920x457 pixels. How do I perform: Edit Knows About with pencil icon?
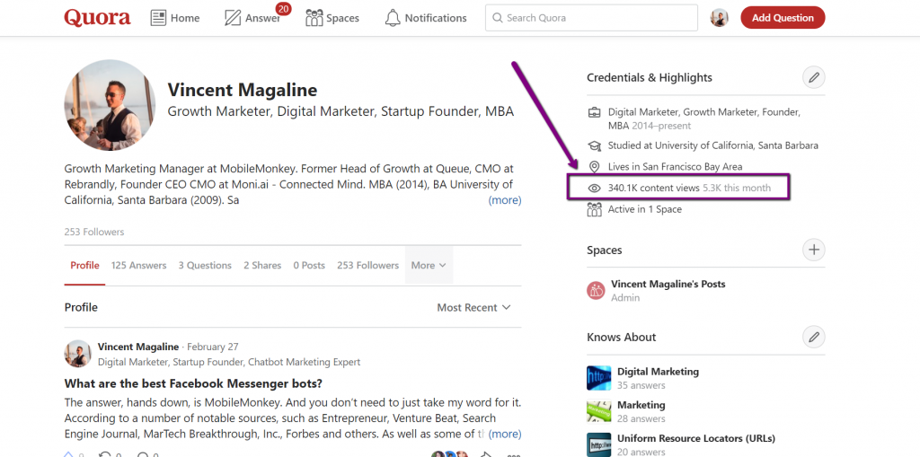pos(814,337)
